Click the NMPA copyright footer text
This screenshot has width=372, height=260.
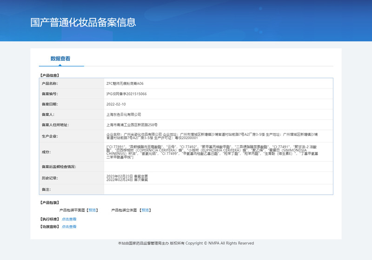tap(186, 243)
